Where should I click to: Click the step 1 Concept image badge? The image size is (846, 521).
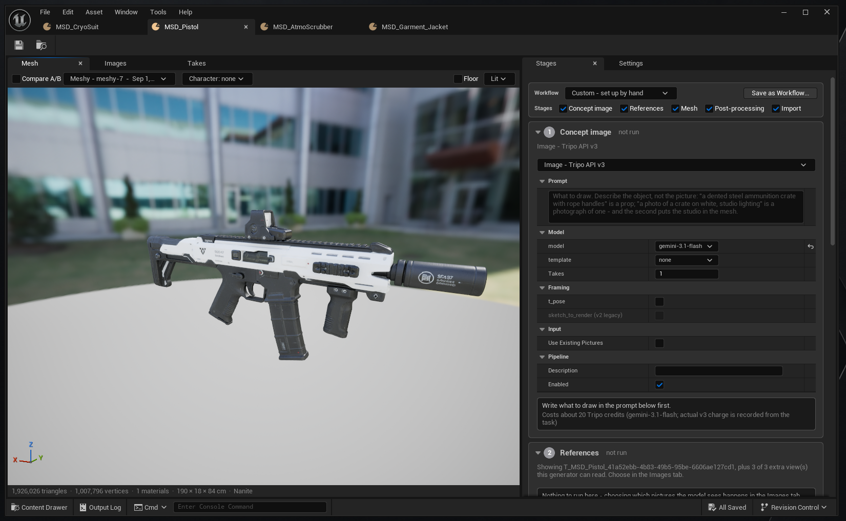[x=549, y=132]
